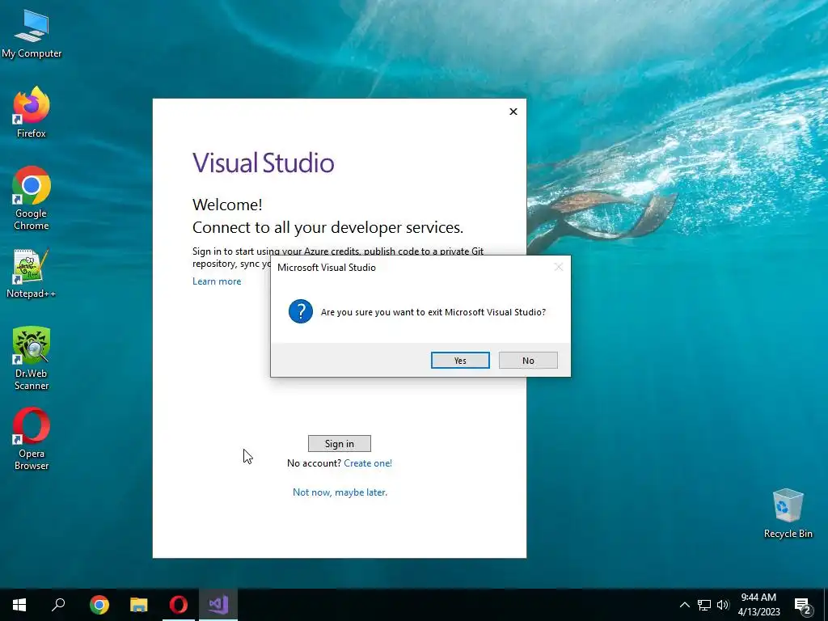The height and width of the screenshot is (621, 828).
Task: Select Notepad++ desktop shortcut
Action: coord(32,273)
